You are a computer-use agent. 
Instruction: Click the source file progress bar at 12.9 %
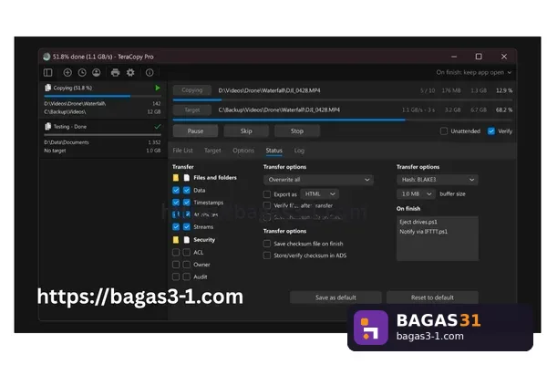(343, 99)
